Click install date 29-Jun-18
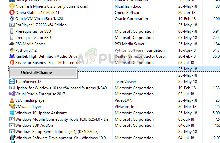 (x=187, y=13)
